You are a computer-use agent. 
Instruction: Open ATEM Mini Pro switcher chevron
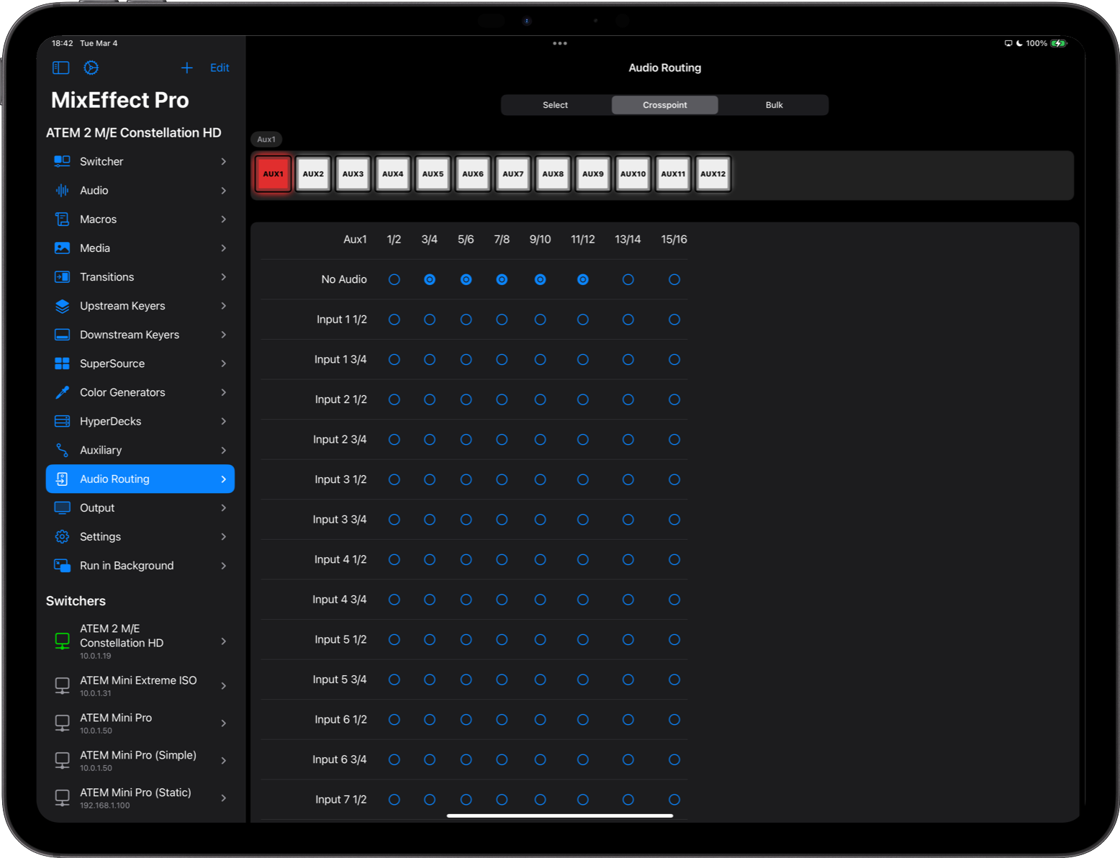coord(224,723)
